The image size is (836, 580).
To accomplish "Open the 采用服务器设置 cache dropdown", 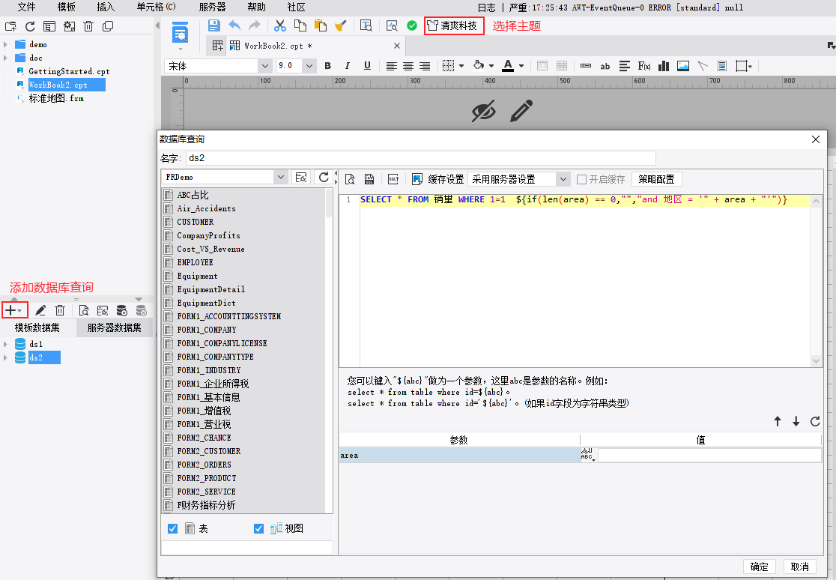I will (x=563, y=179).
